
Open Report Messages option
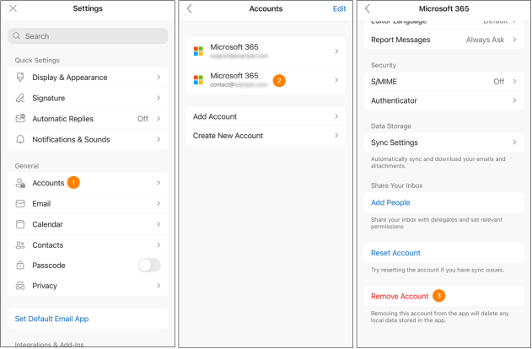coord(443,40)
